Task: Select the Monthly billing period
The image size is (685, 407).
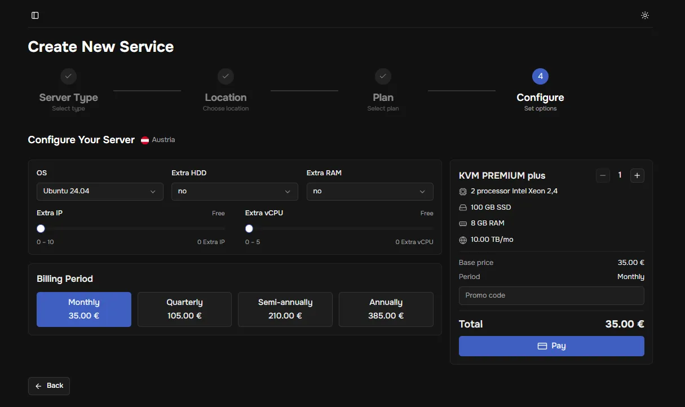Action: pos(84,309)
